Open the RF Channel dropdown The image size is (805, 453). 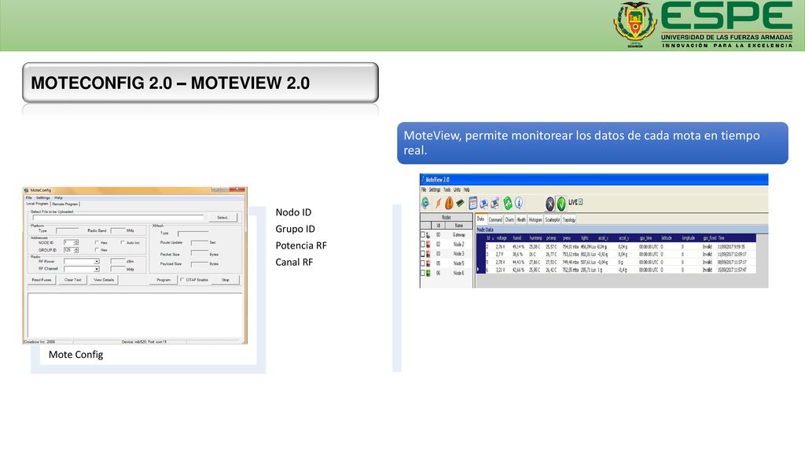coord(97,269)
